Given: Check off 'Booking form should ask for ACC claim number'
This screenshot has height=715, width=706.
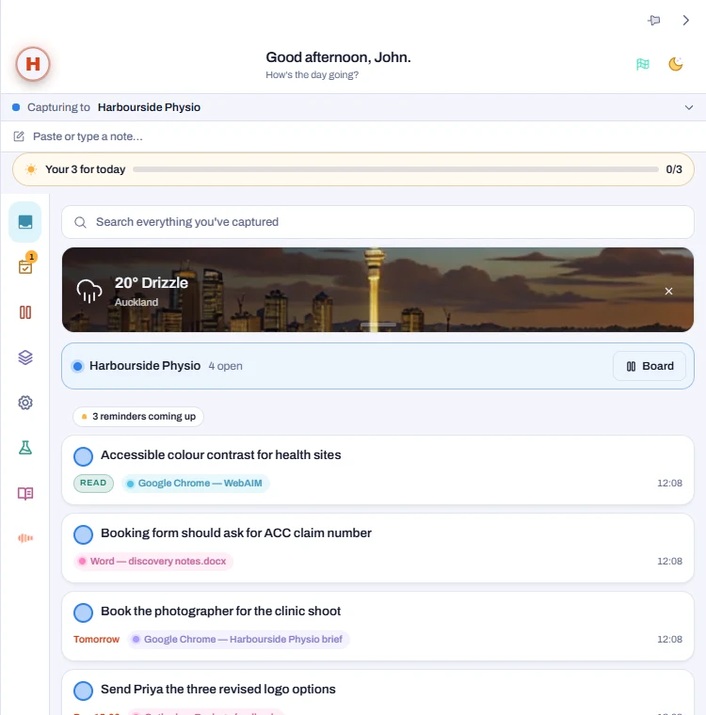Looking at the screenshot, I should (x=83, y=534).
